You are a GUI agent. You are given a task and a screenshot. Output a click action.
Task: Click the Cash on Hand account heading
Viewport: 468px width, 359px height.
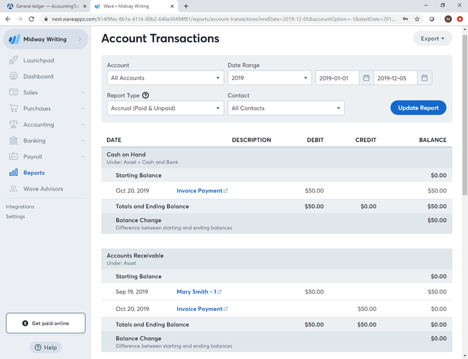pyautogui.click(x=126, y=155)
